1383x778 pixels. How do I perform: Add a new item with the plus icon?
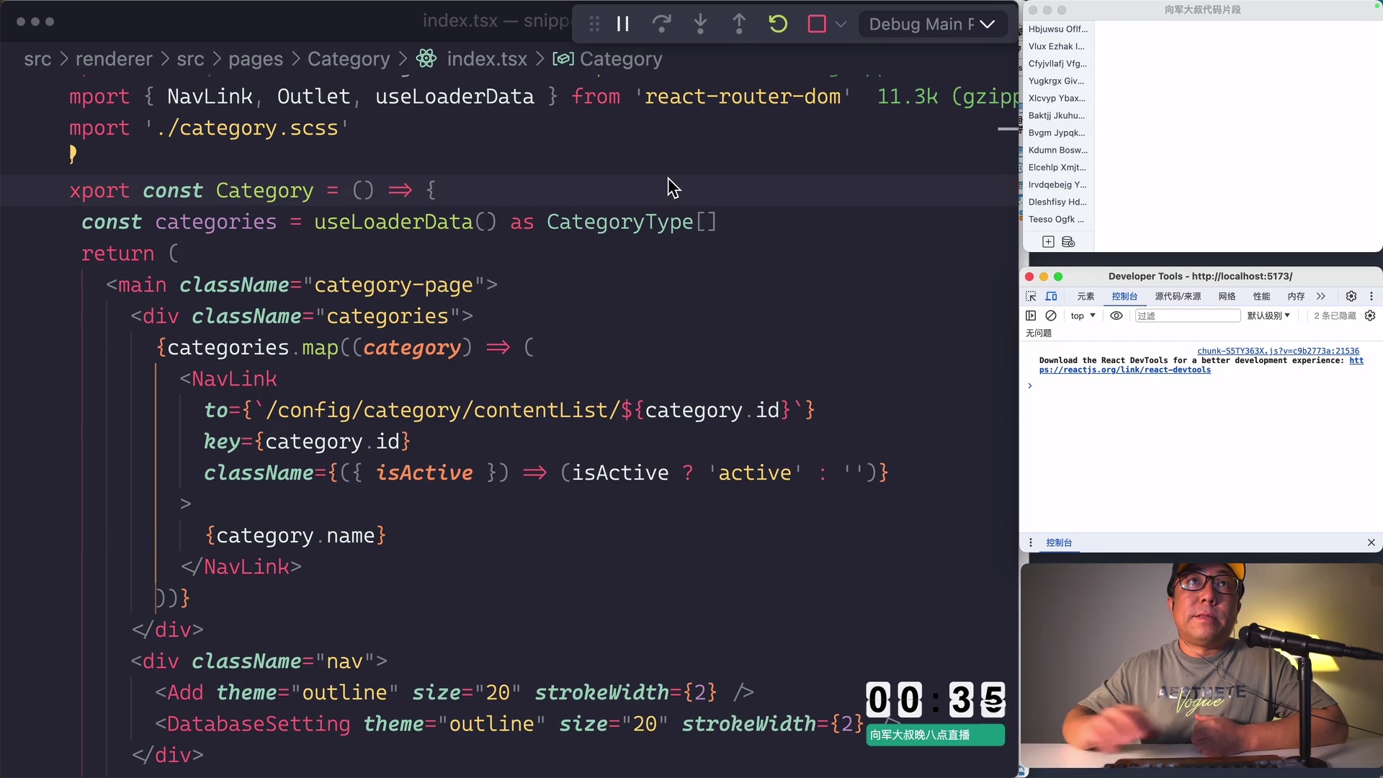click(1049, 241)
